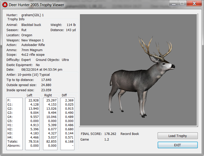
Task: Click the window title Deer Hunter 2005 Trophy Viewer
Action: [x=37, y=5]
